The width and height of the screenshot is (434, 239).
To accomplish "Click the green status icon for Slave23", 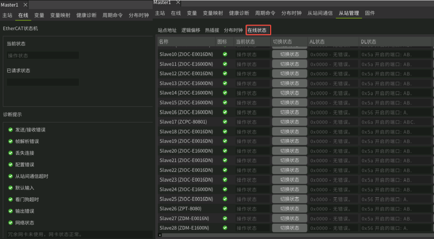I will pyautogui.click(x=225, y=180).
